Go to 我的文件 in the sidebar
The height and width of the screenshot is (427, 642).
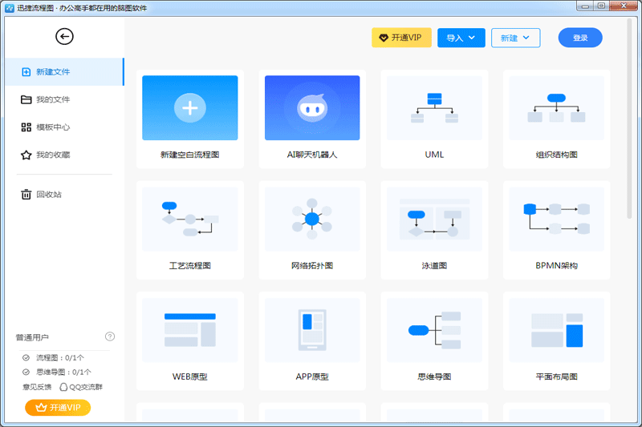pyautogui.click(x=53, y=100)
